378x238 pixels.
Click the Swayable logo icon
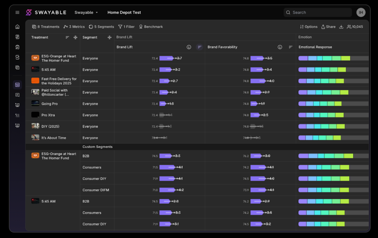(29, 12)
